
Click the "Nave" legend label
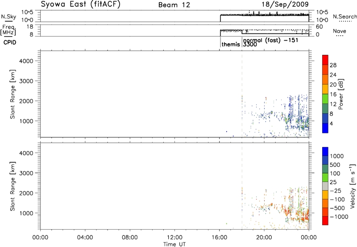point(340,31)
